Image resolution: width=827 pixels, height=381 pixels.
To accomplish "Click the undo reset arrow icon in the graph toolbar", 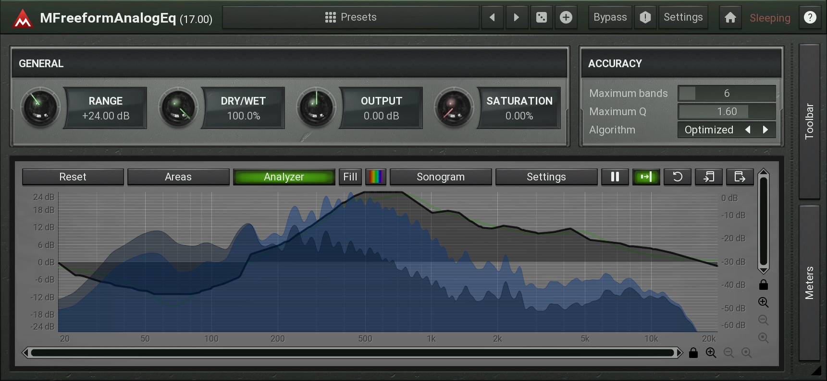I will (x=677, y=177).
